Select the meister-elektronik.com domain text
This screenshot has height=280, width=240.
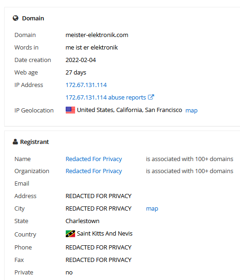point(97,35)
